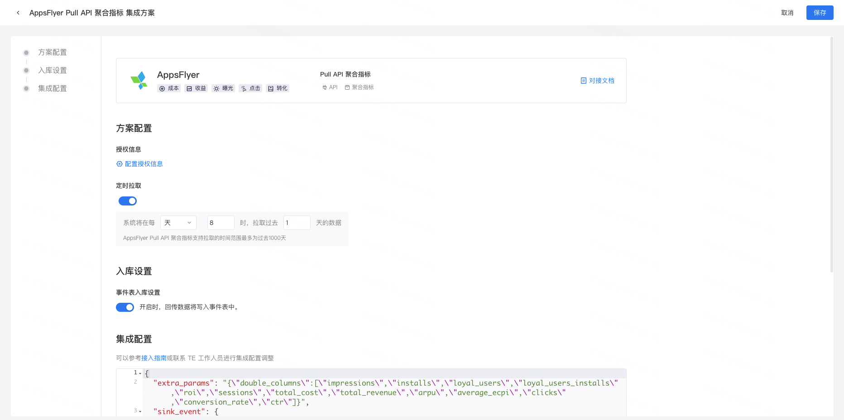Turn off the 事件表入库设置 toggle
The image size is (844, 420).
125,307
